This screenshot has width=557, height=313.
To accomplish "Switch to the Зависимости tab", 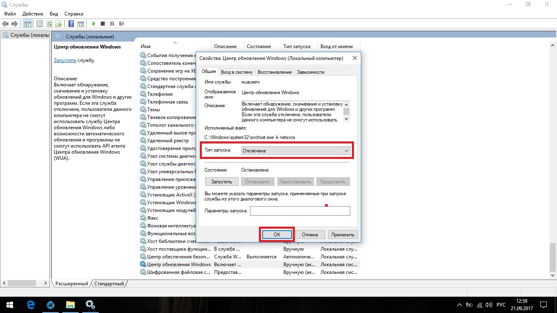I will pyautogui.click(x=310, y=72).
